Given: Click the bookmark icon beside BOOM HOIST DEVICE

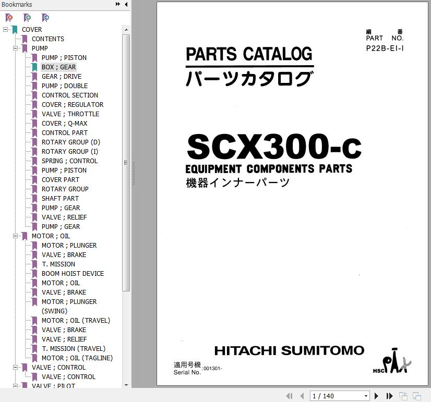Looking at the screenshot, I should (x=34, y=274).
